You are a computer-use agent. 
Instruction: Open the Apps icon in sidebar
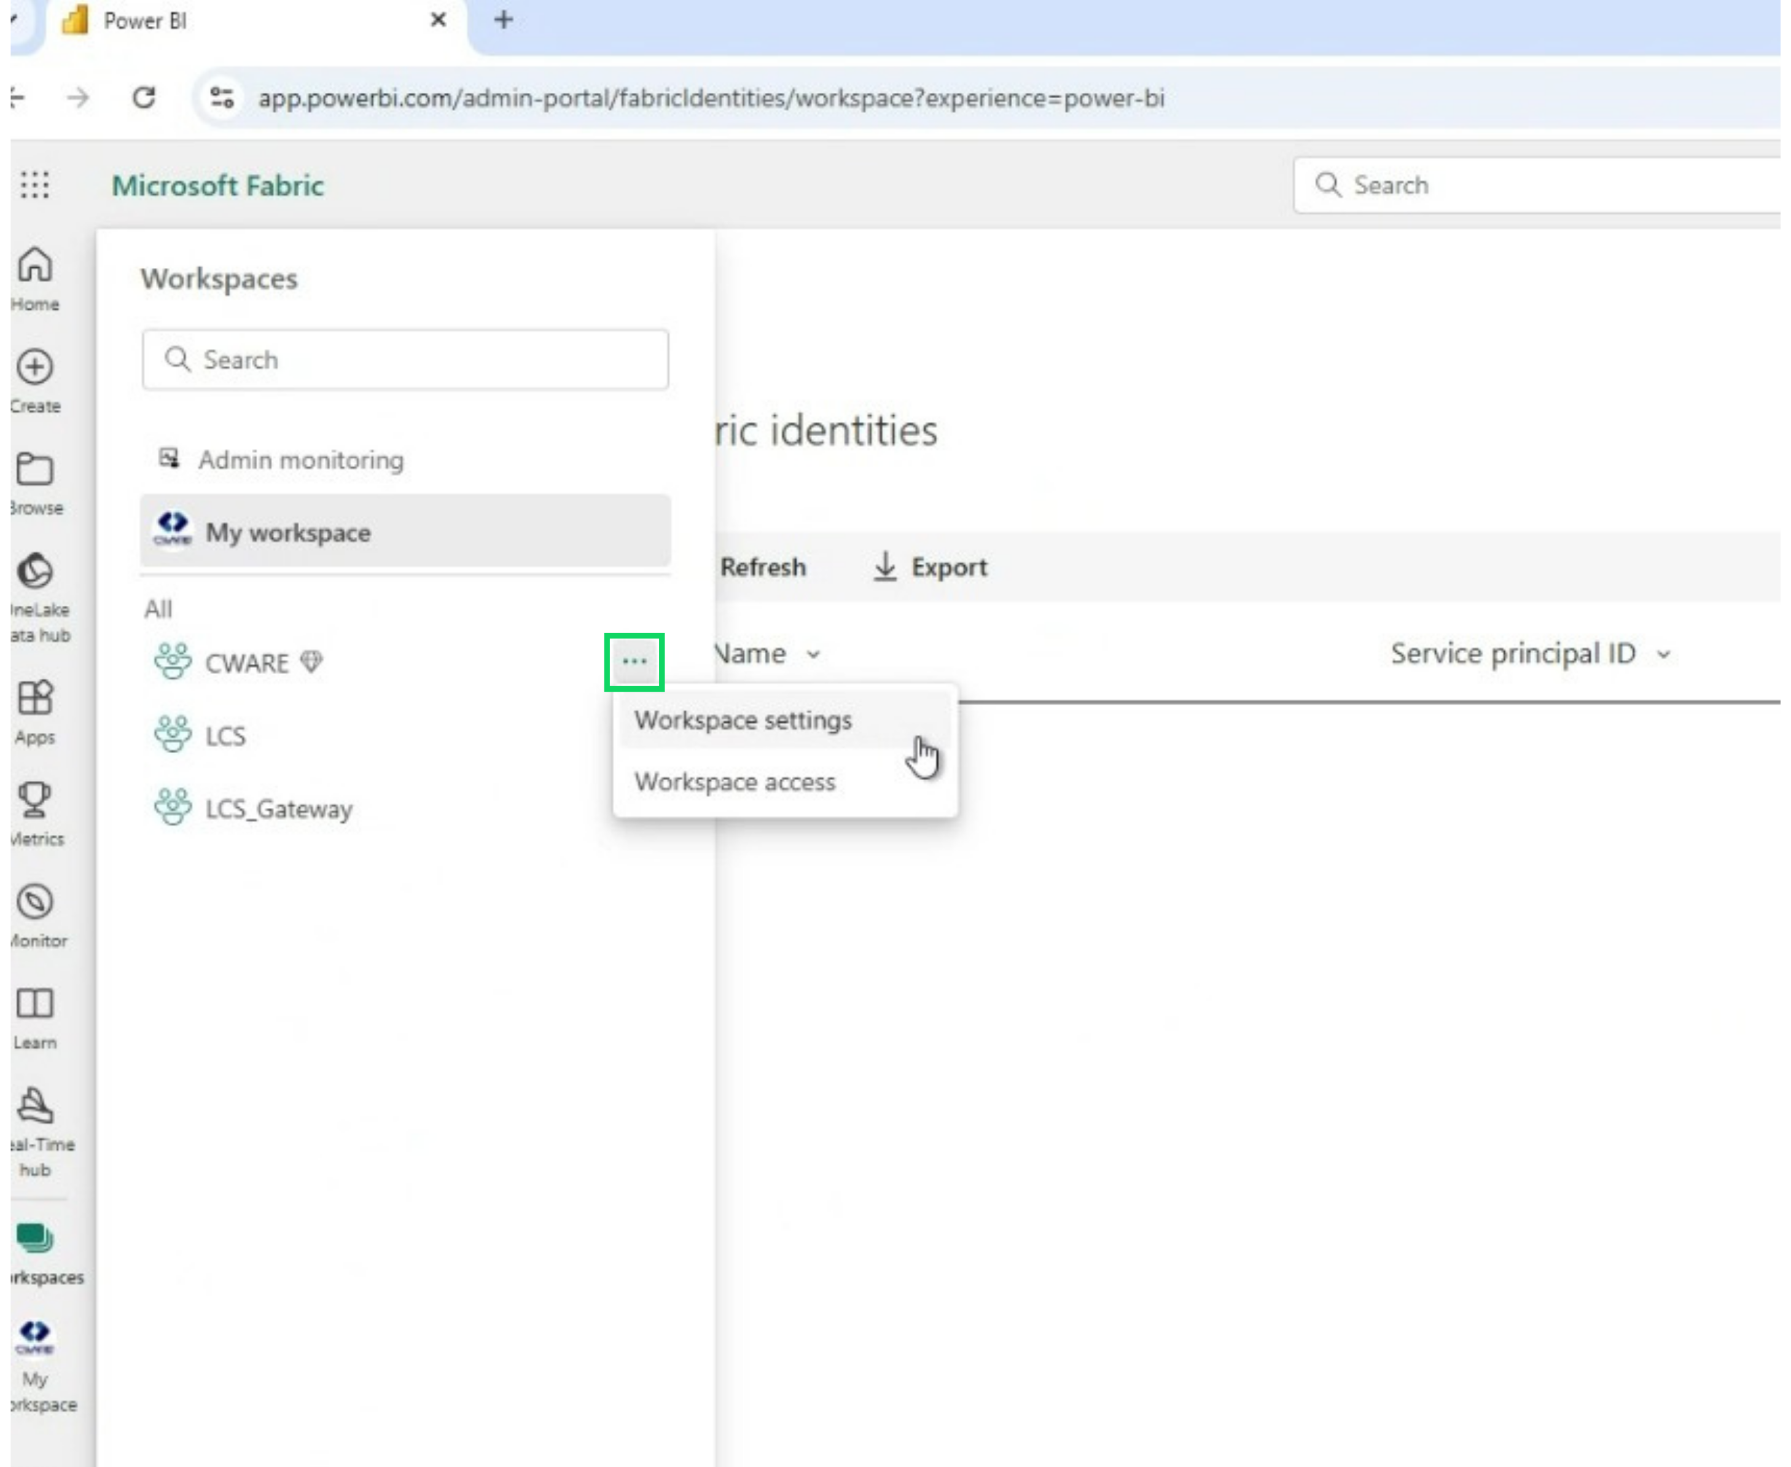34,699
